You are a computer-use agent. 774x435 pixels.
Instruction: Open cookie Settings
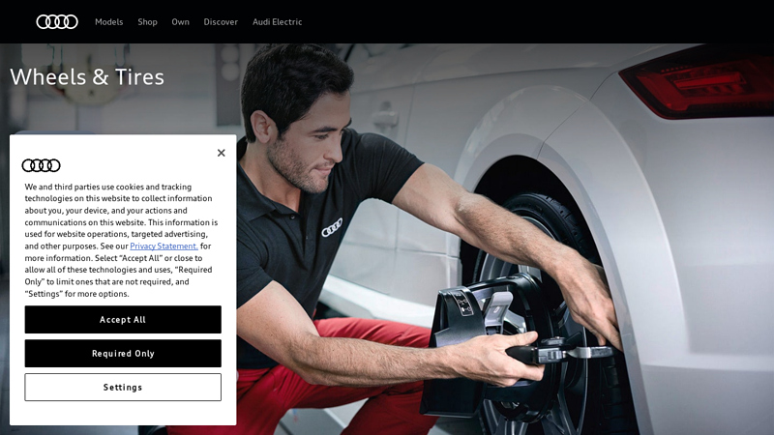tap(123, 388)
